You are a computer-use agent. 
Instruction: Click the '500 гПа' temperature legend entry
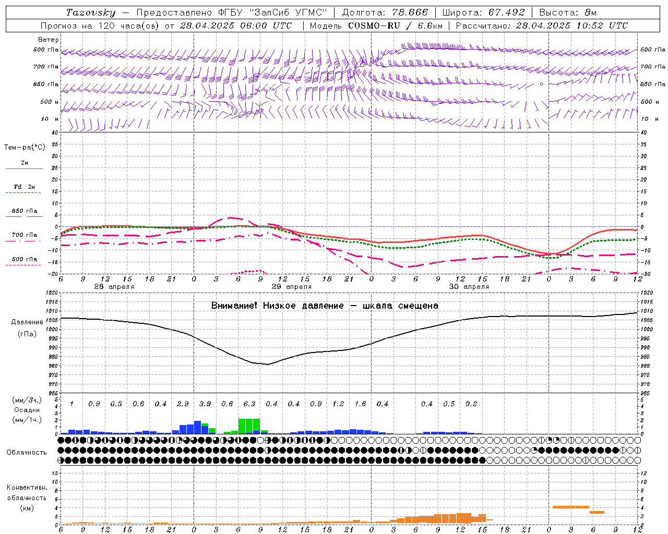[x=25, y=259]
